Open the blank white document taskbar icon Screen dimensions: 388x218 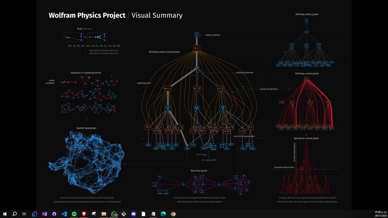click(143, 214)
